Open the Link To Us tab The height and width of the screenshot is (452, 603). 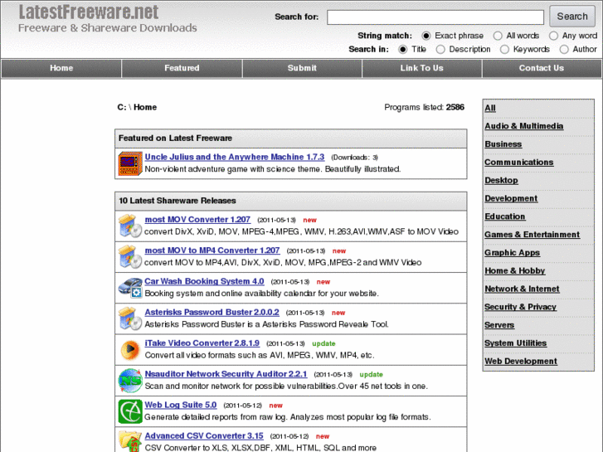click(x=422, y=68)
